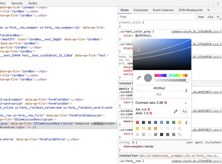Click the eyedropper color picker icon

click(139, 78)
